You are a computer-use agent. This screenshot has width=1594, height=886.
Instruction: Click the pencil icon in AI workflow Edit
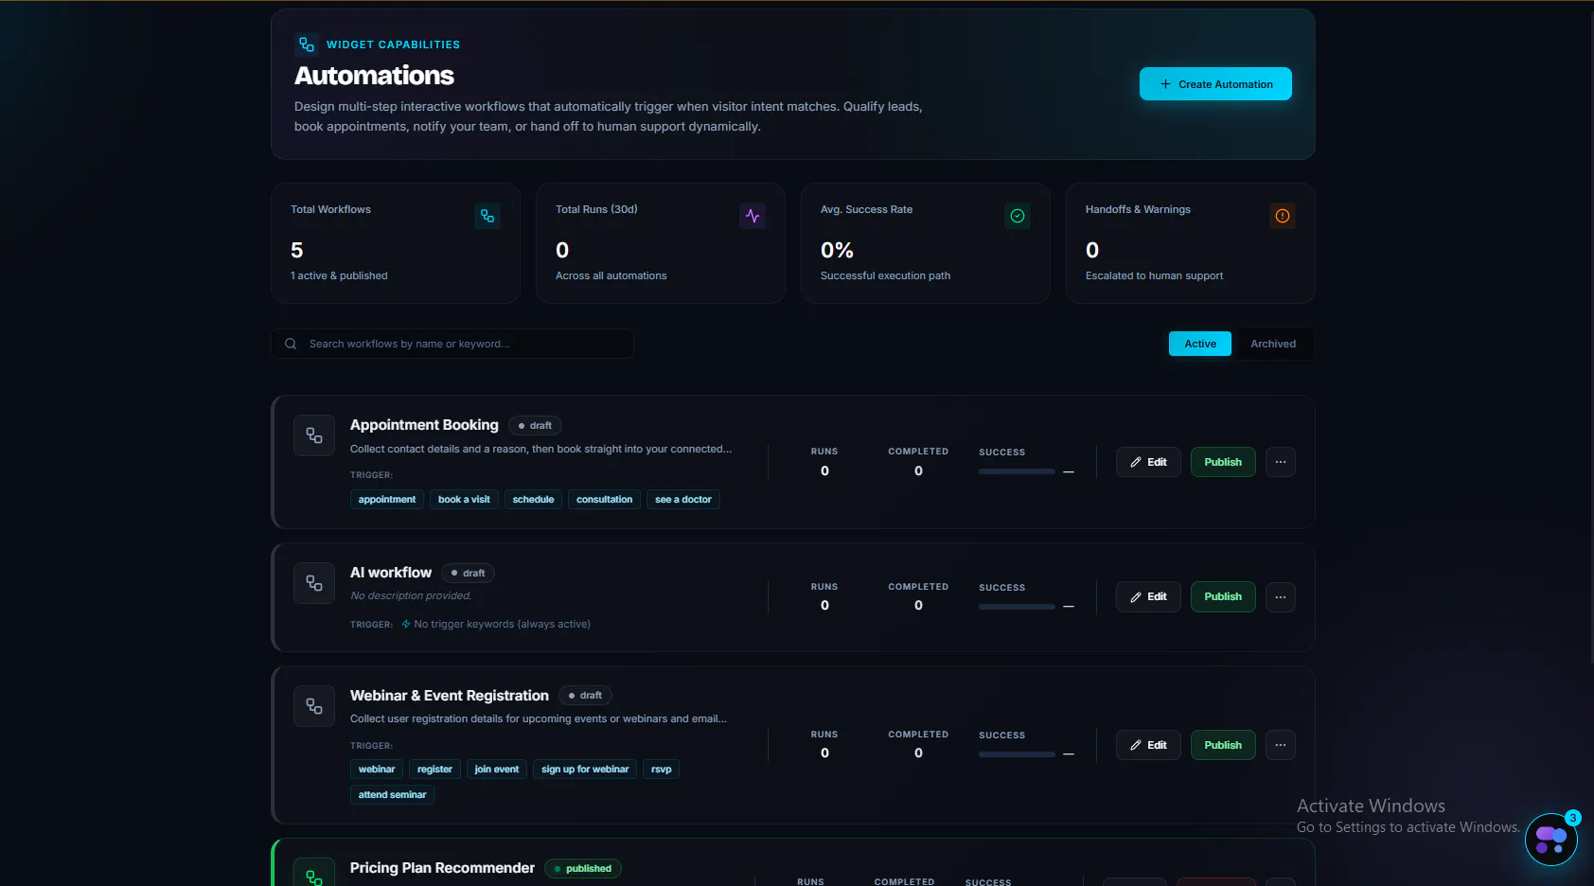coord(1136,597)
